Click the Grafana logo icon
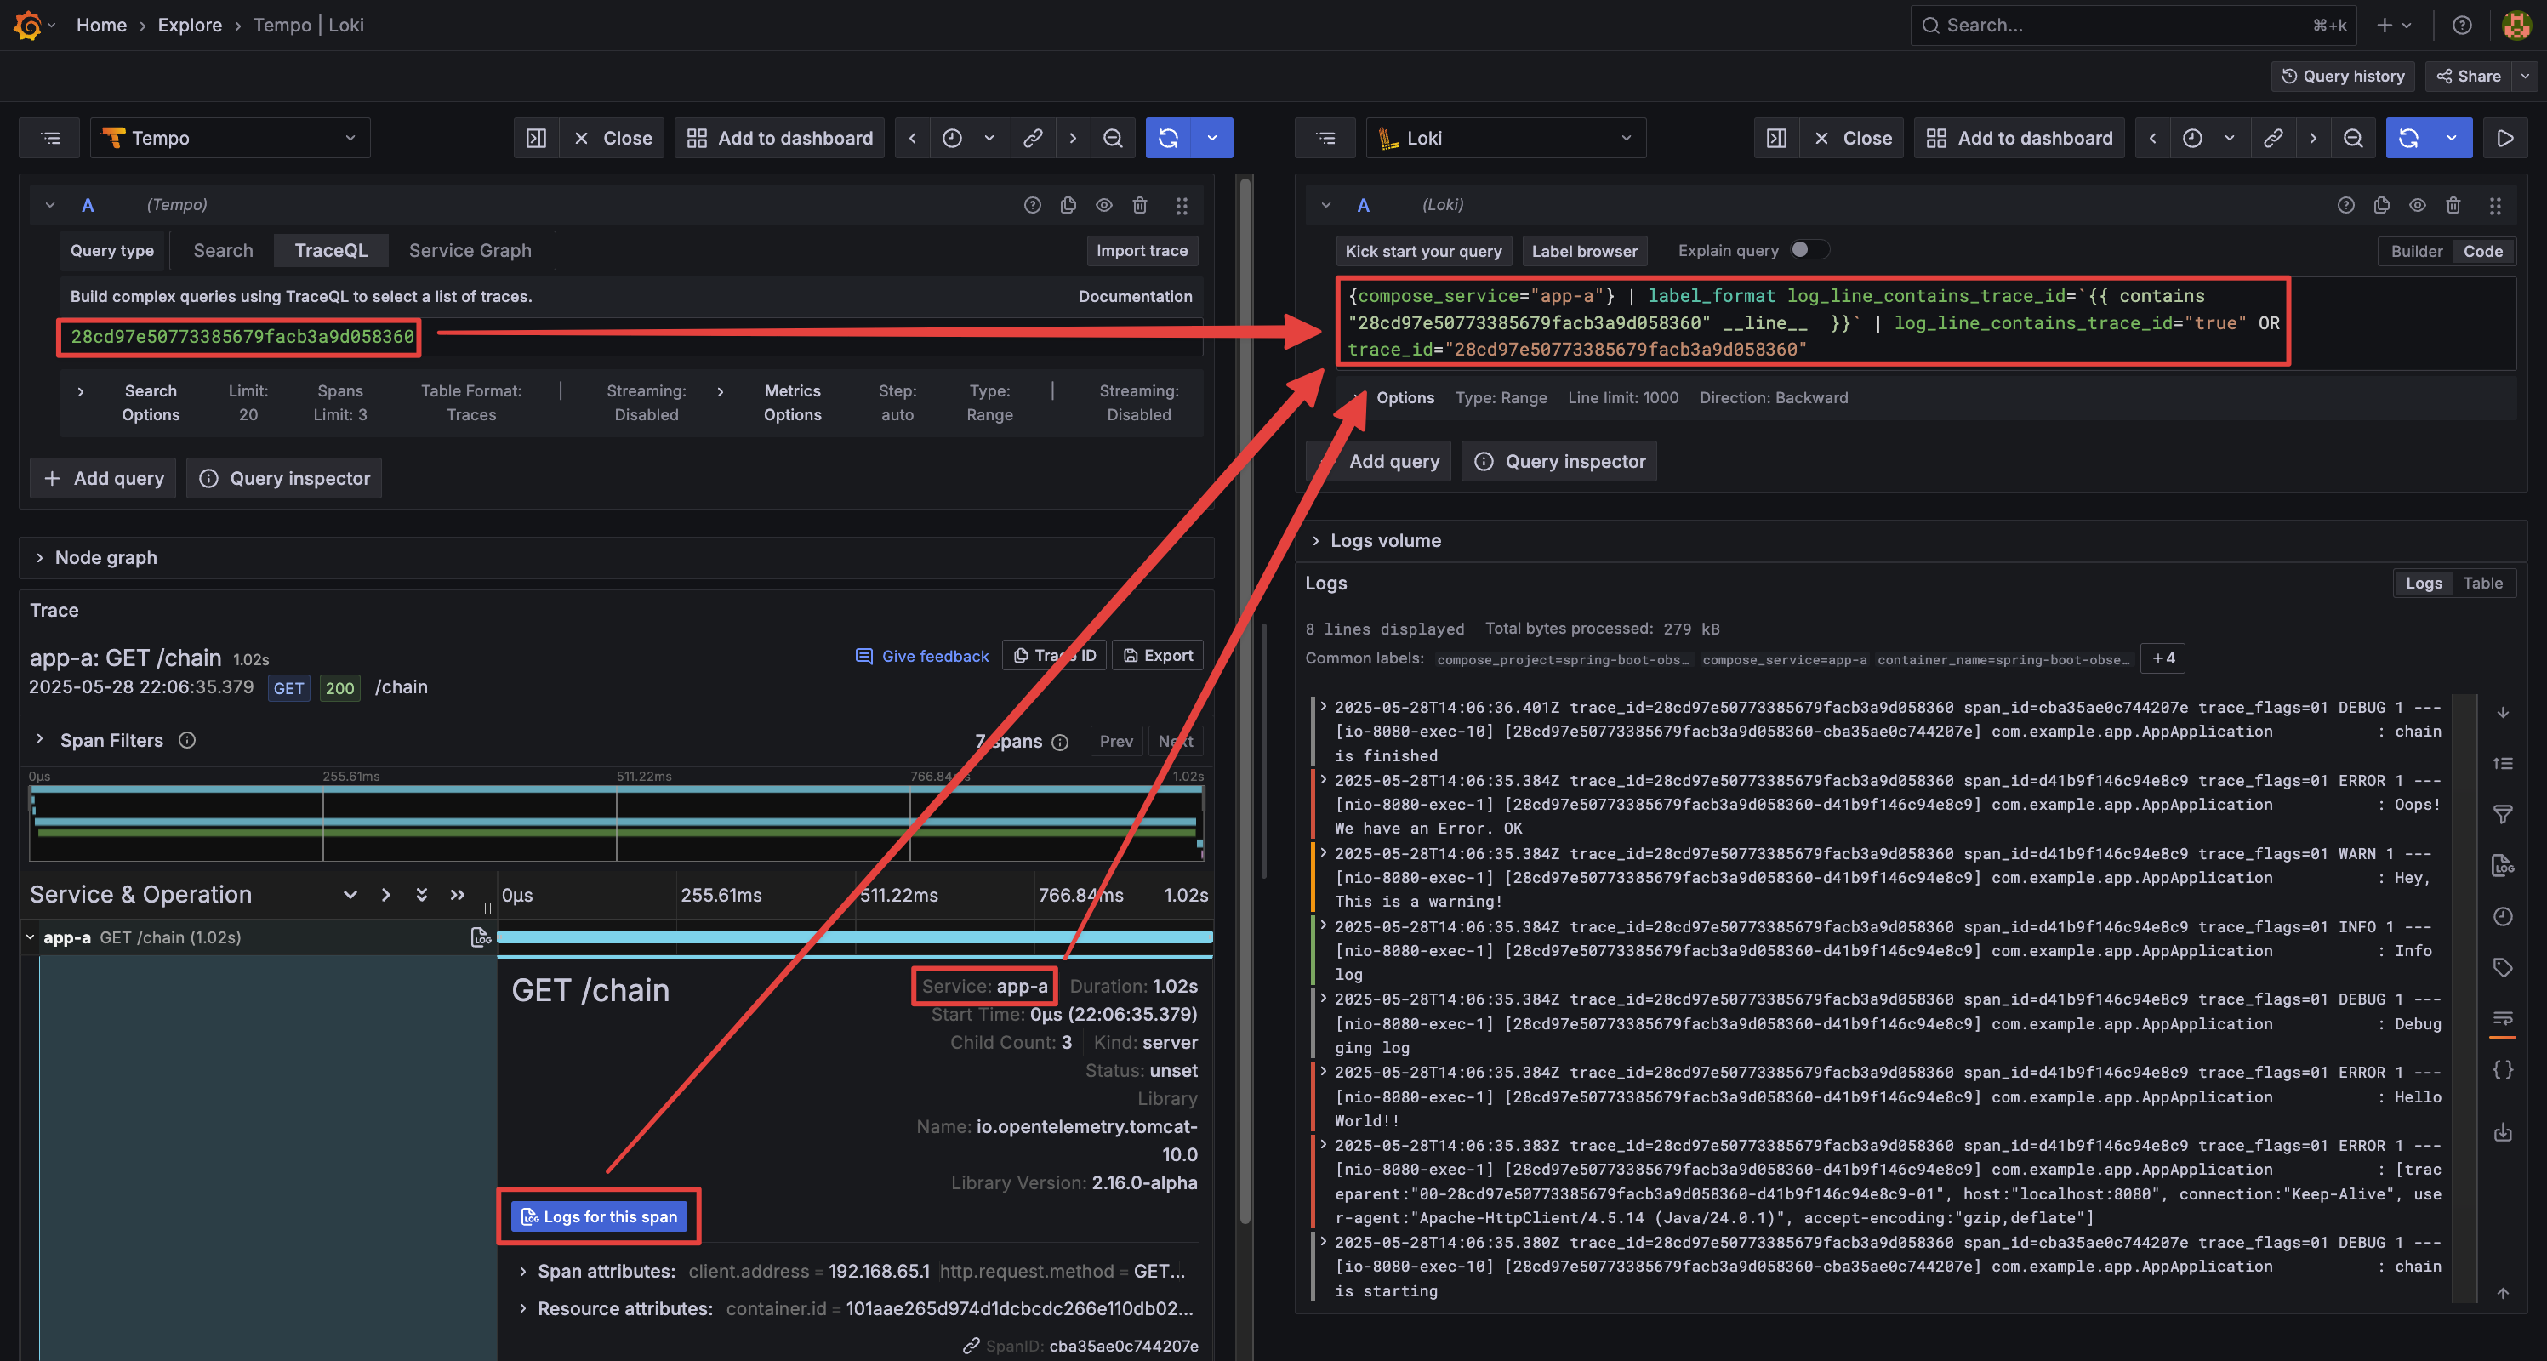The width and height of the screenshot is (2547, 1361). click(x=28, y=25)
